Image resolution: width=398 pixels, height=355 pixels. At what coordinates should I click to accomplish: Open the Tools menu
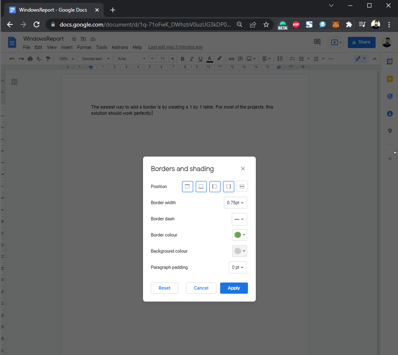[101, 47]
